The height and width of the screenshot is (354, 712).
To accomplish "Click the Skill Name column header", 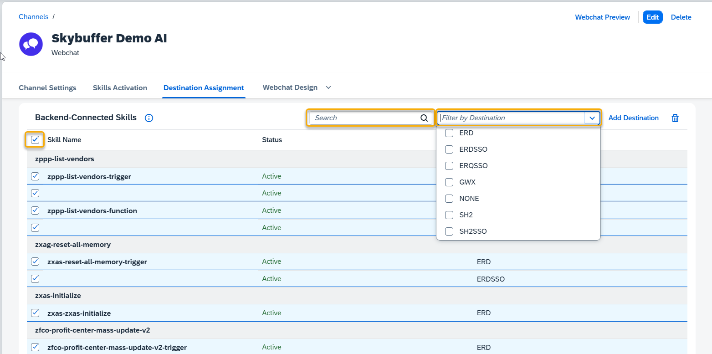I will pos(64,140).
